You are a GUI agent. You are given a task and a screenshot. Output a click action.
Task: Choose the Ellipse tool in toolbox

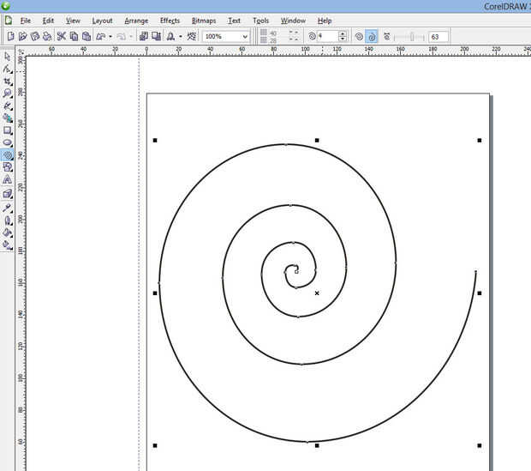click(x=8, y=143)
